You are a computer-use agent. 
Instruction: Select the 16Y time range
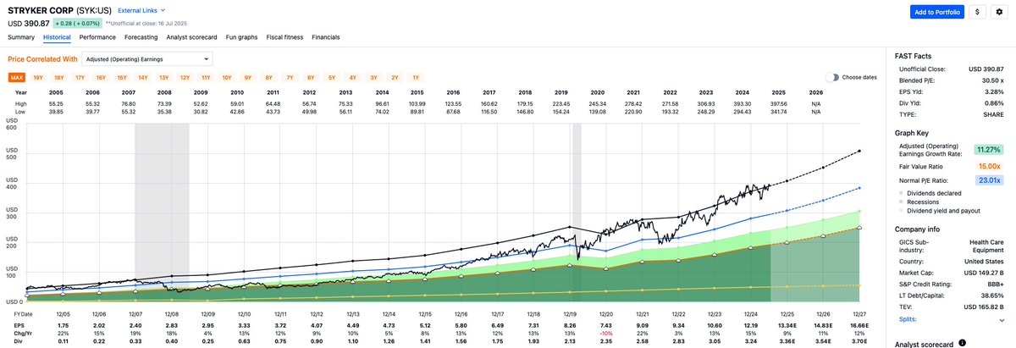tap(101, 77)
